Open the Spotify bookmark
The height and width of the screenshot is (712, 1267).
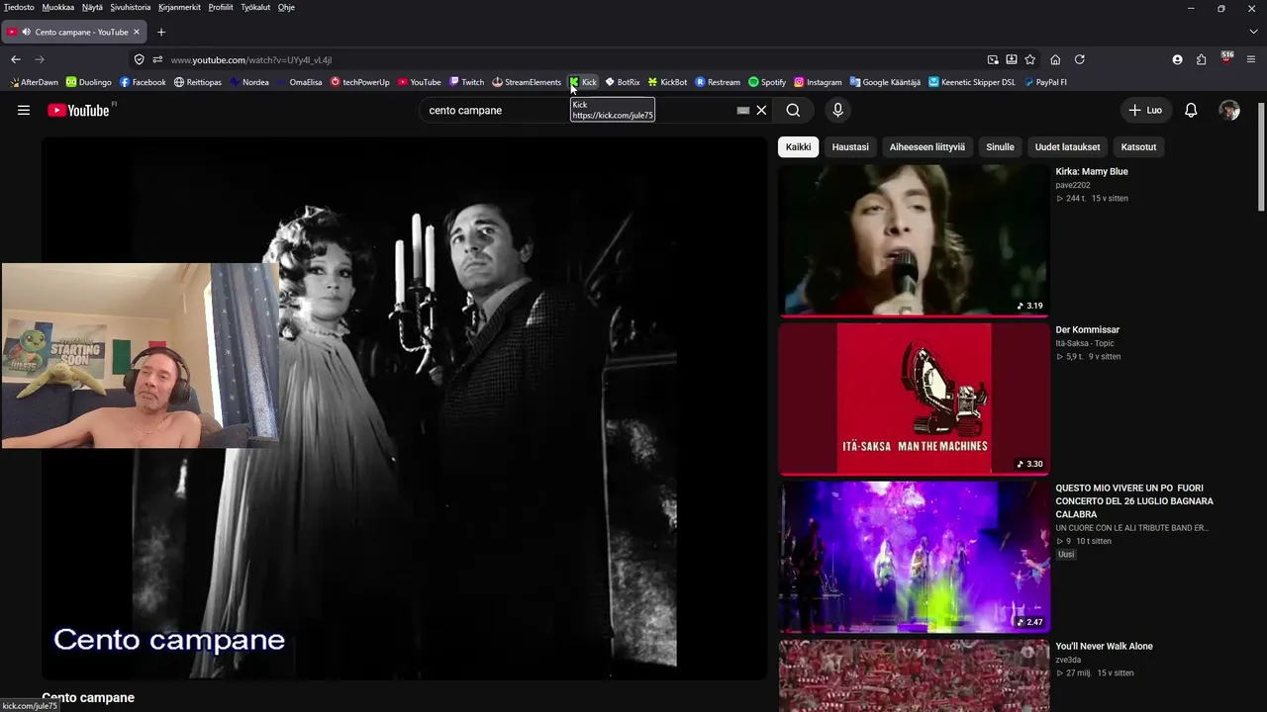767,82
